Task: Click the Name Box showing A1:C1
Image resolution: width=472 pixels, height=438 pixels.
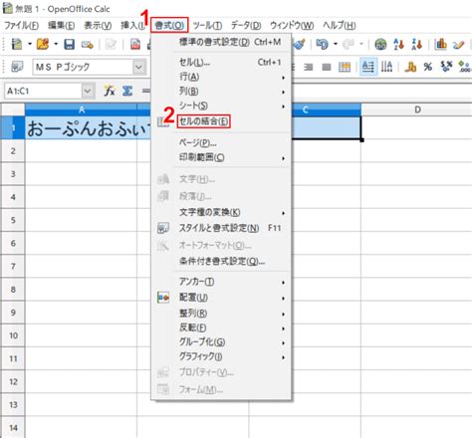Action: (43, 91)
